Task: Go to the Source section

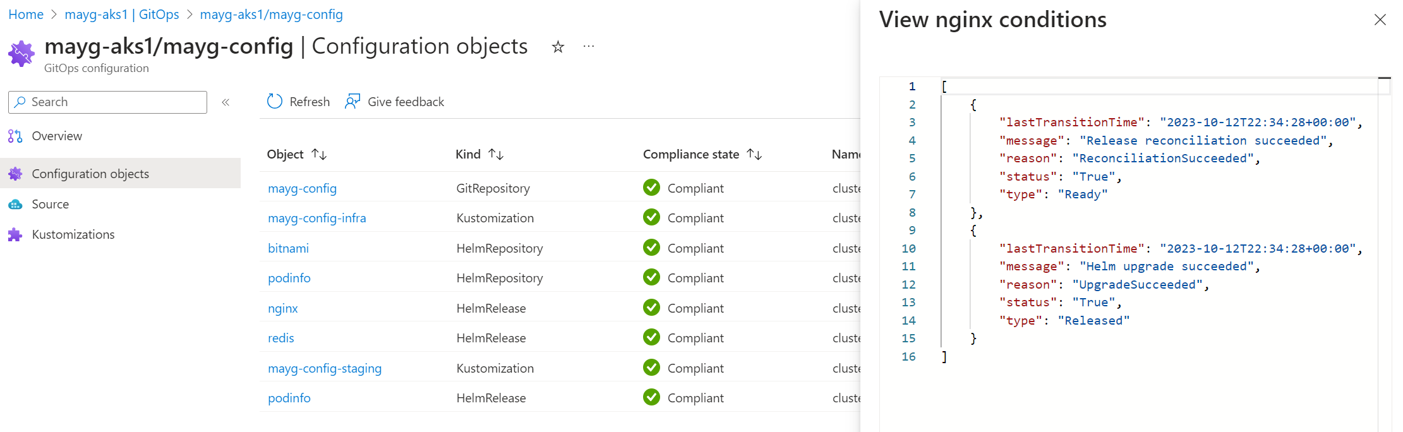Action: (51, 205)
